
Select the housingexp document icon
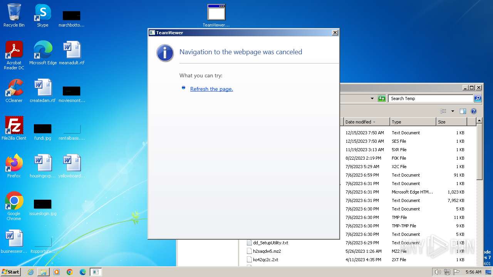point(43,166)
